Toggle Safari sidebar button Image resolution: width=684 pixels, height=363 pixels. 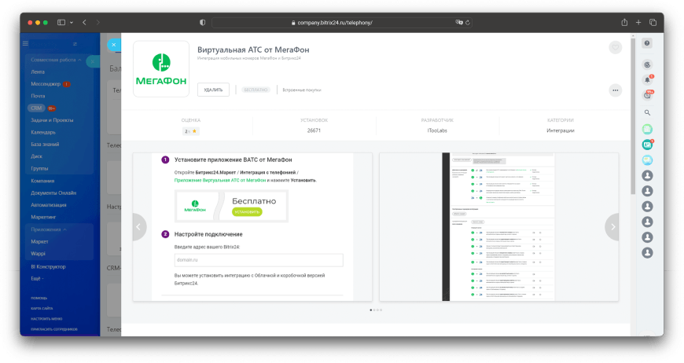coord(61,22)
